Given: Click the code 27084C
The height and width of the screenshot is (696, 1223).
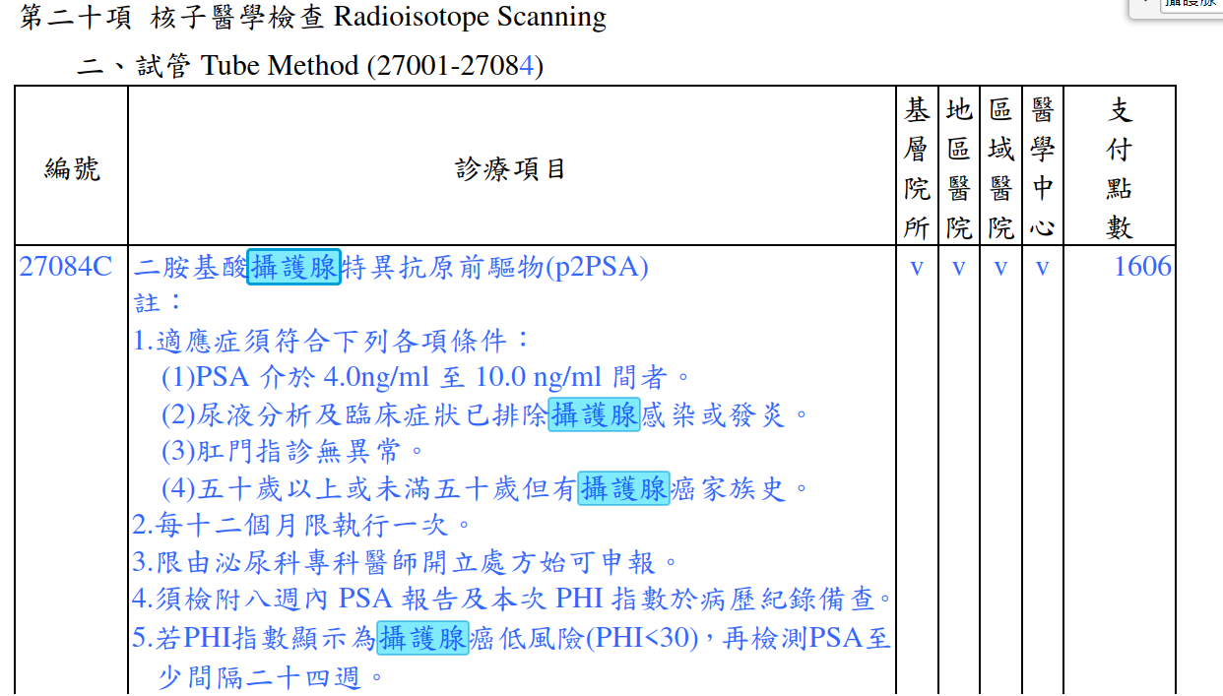Looking at the screenshot, I should click(66, 267).
